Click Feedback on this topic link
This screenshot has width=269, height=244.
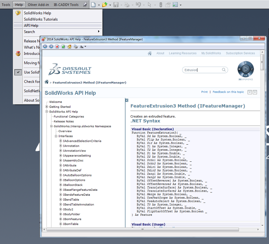(228, 92)
